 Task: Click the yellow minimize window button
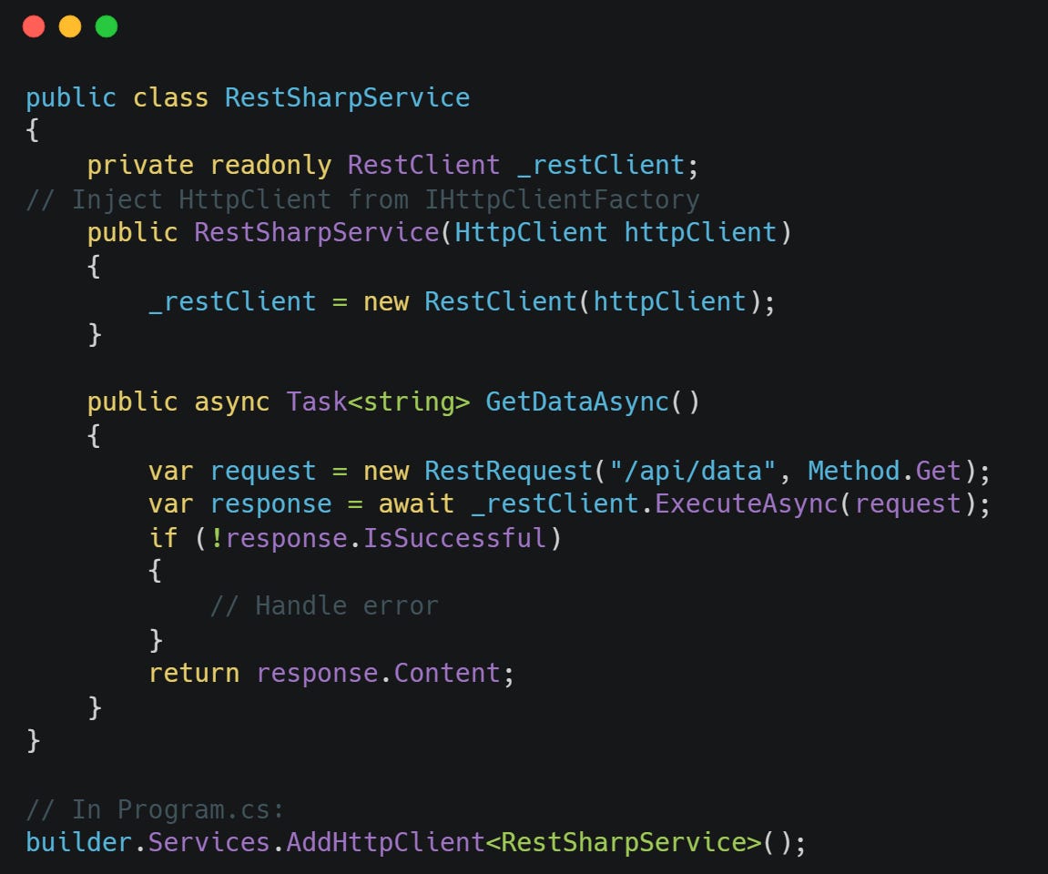69,26
